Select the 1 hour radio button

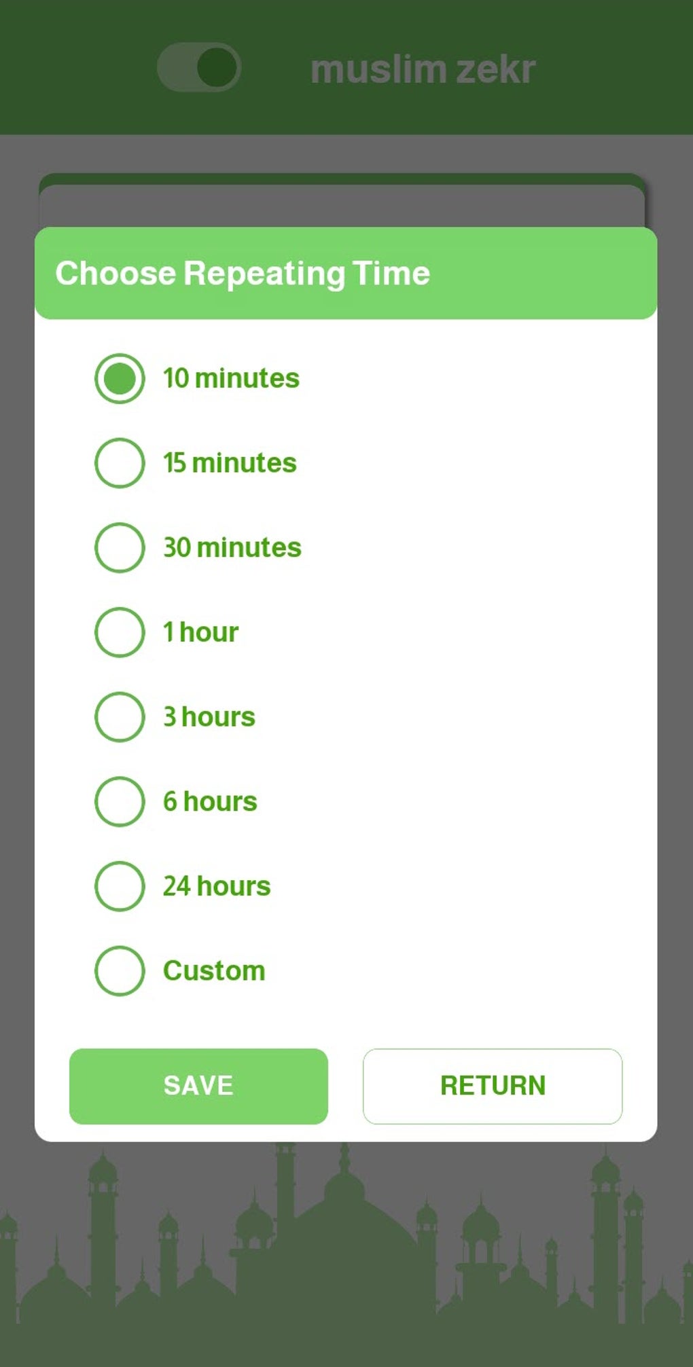[x=120, y=632]
